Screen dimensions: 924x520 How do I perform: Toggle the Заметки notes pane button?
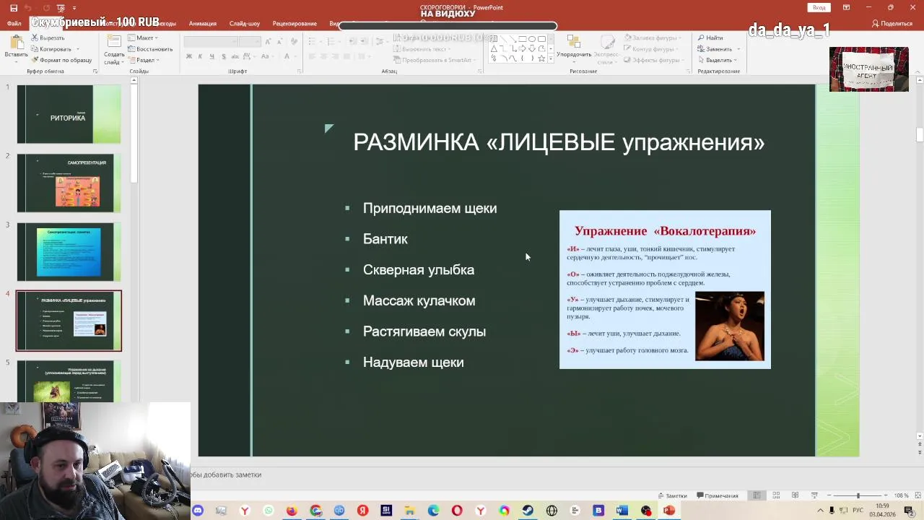[x=672, y=495]
